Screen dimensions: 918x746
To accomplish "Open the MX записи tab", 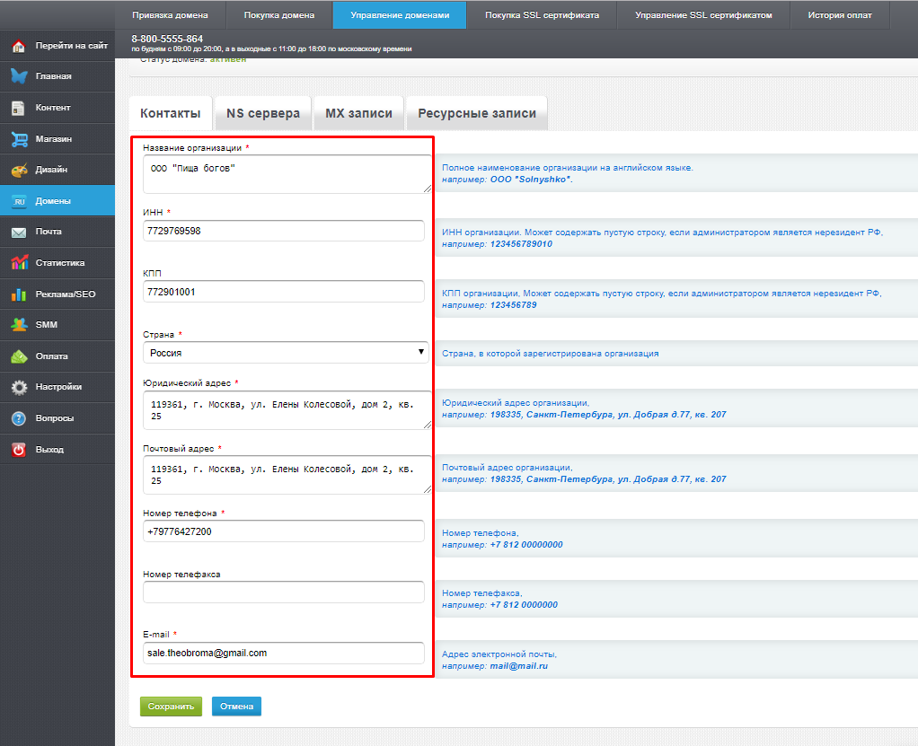I will tap(359, 113).
